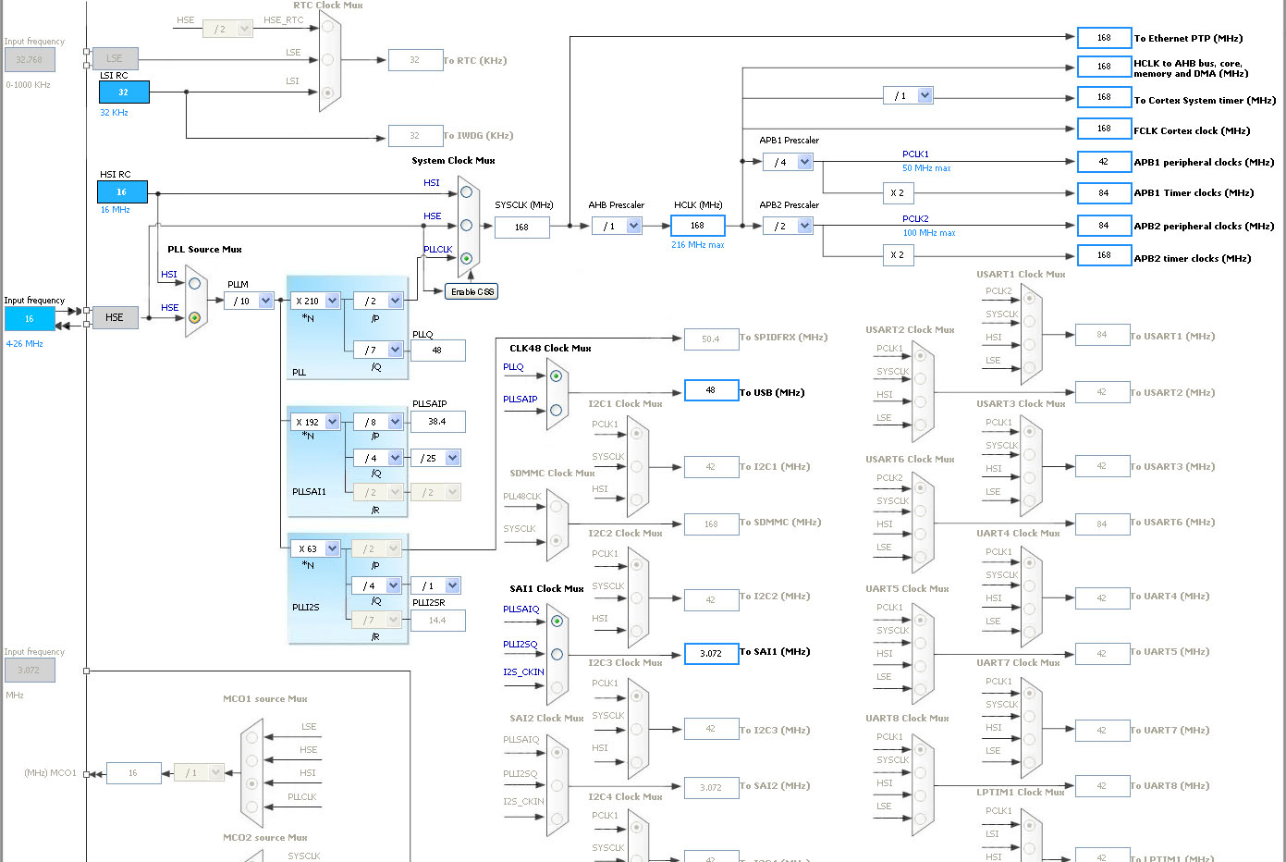This screenshot has height=862, width=1286.
Task: Click the MCO1 output value 16
Action: point(133,773)
